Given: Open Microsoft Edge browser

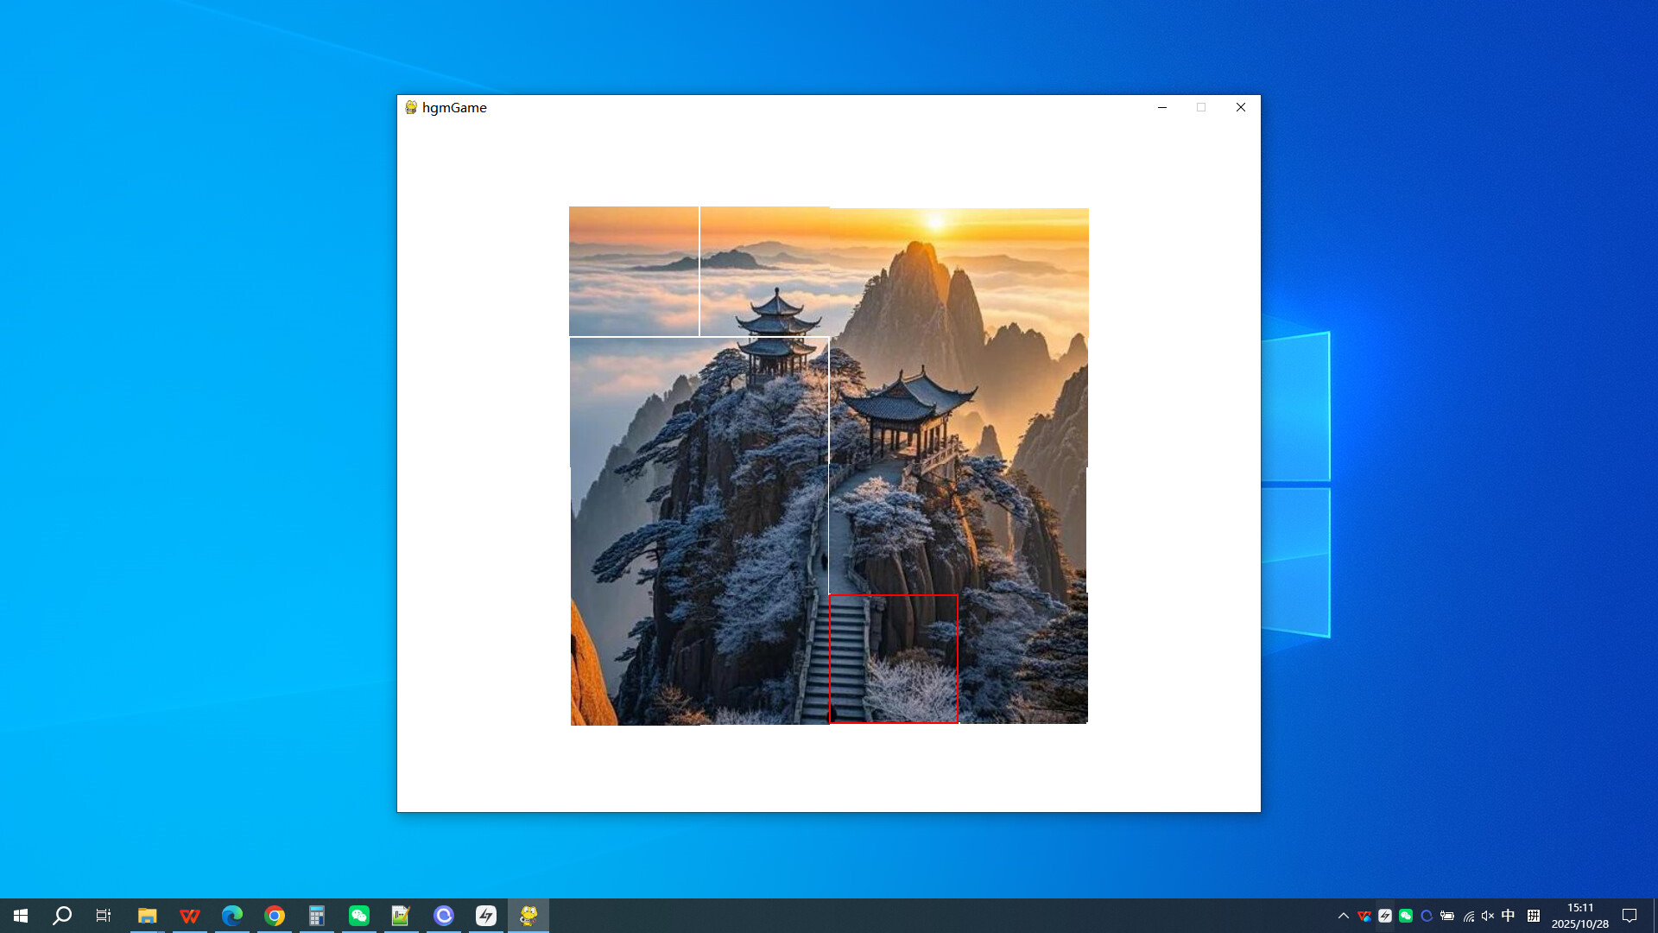Looking at the screenshot, I should coord(231,915).
